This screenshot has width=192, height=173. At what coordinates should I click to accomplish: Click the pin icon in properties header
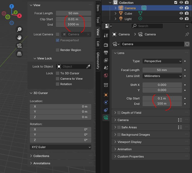tap(187, 34)
